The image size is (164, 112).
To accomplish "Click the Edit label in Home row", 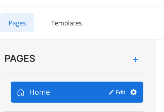I will [120, 92].
